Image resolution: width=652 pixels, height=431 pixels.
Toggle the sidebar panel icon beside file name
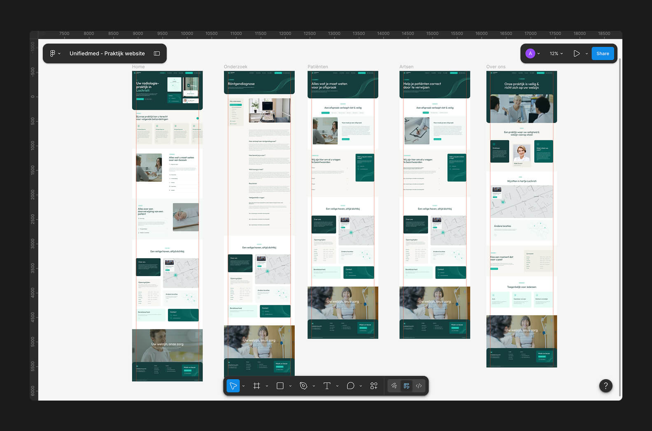(157, 53)
